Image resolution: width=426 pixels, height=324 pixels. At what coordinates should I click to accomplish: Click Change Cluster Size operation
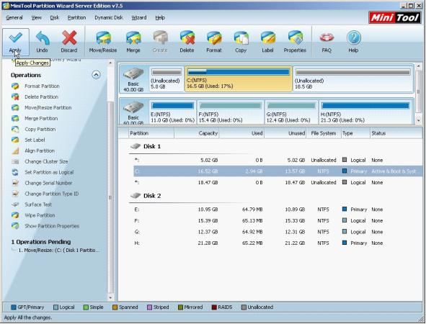point(46,161)
